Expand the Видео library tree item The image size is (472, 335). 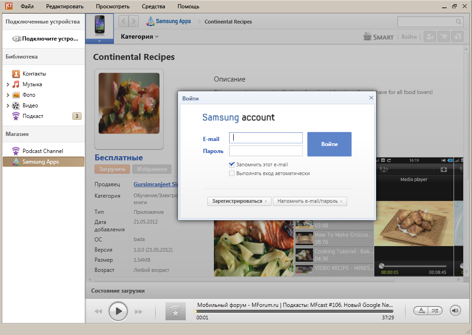[8, 106]
